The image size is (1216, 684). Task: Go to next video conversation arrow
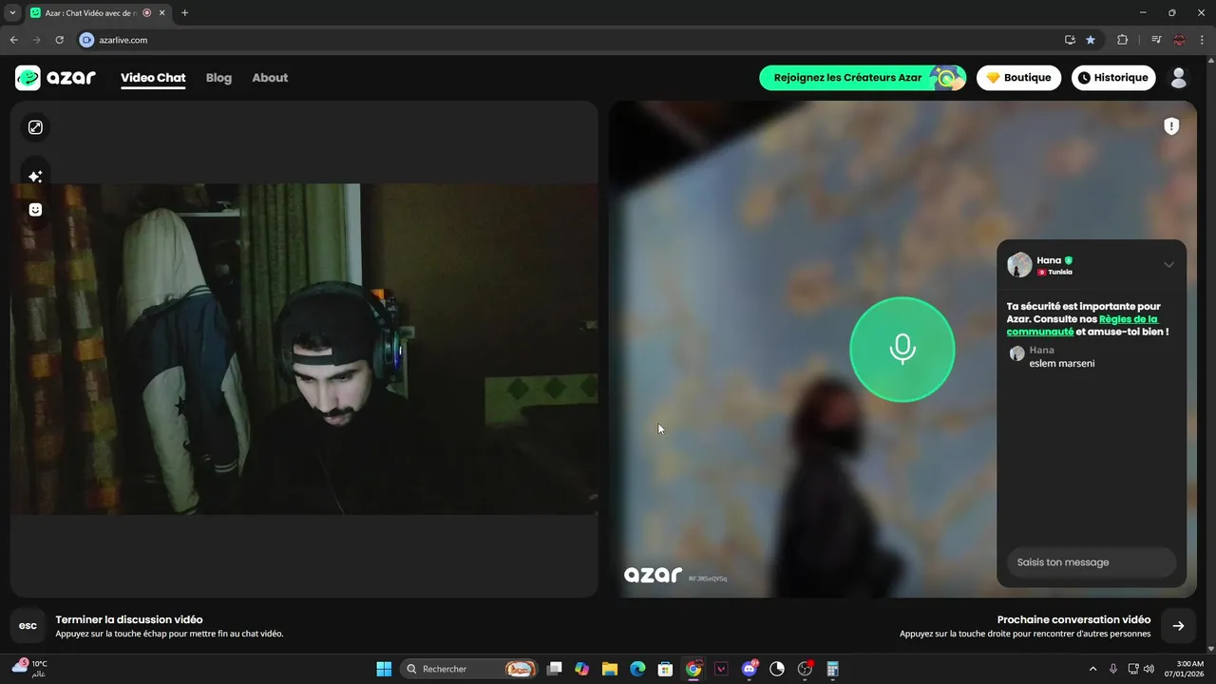point(1178,626)
